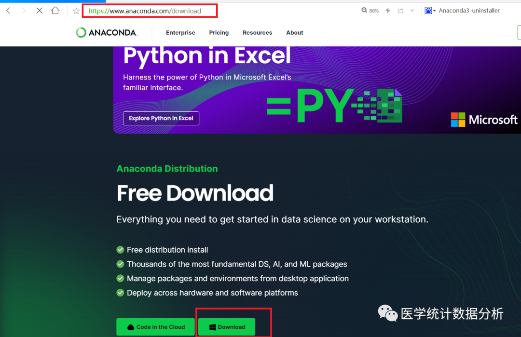Click the Anaconda3-uninstaller search box
521x337 pixels.
(x=469, y=11)
